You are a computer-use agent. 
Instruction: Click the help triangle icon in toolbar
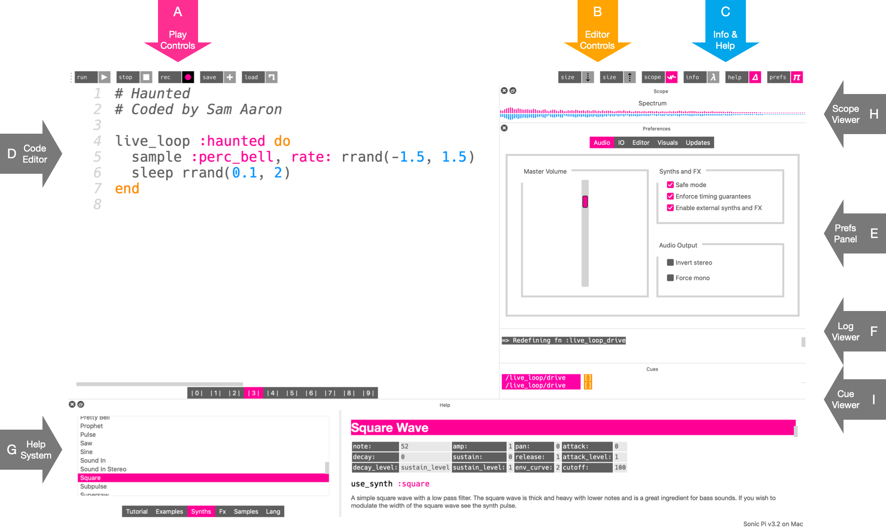(755, 77)
